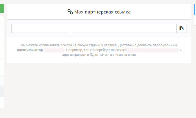Click the highlighted example link after 'по ссылке'
The width and height of the screenshot is (196, 118).
point(153,50)
